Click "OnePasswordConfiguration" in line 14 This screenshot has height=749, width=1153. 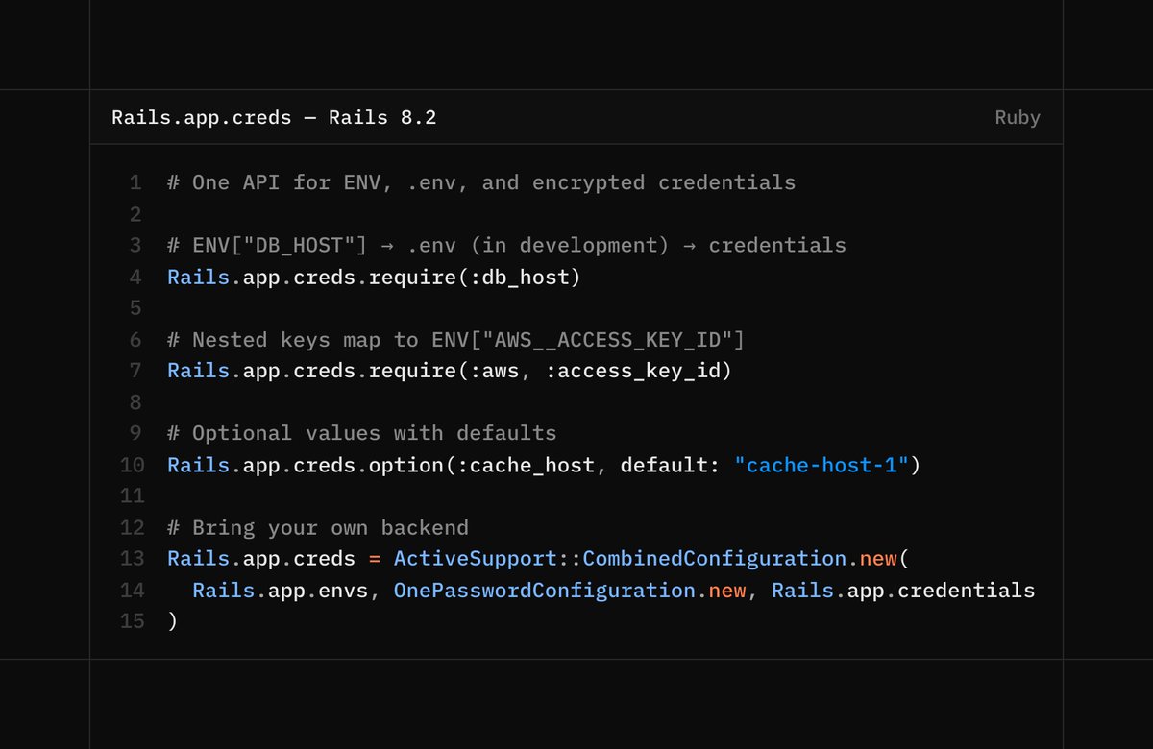pos(545,590)
